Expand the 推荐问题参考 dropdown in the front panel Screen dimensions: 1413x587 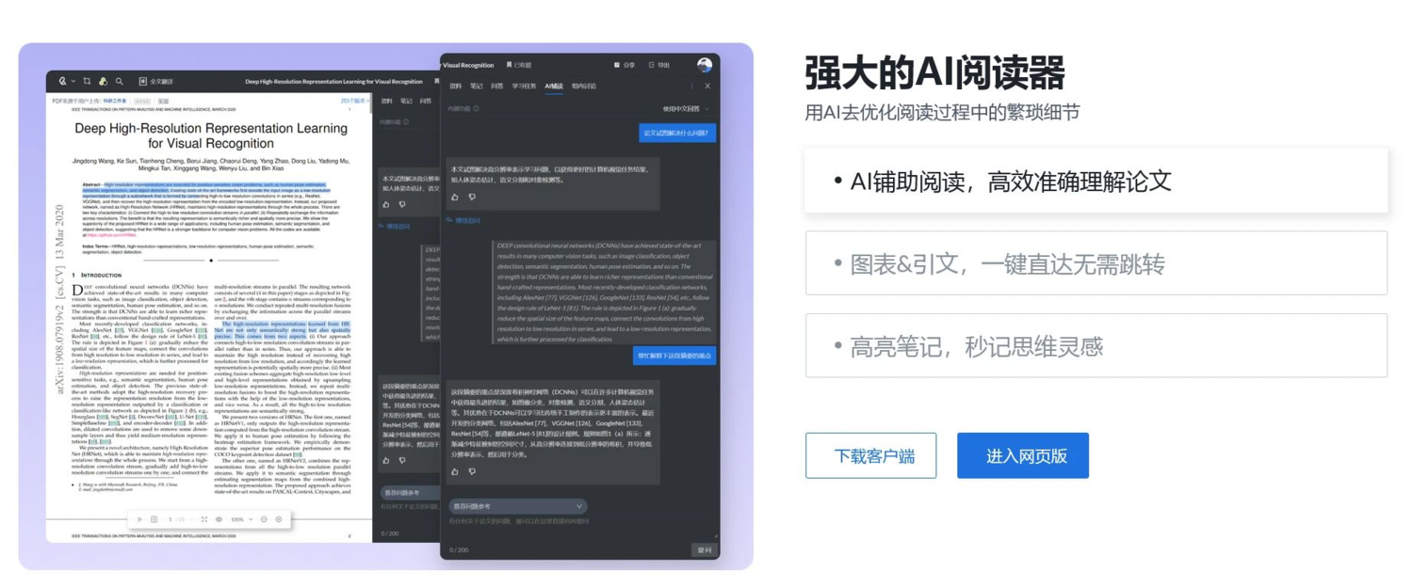pos(517,506)
